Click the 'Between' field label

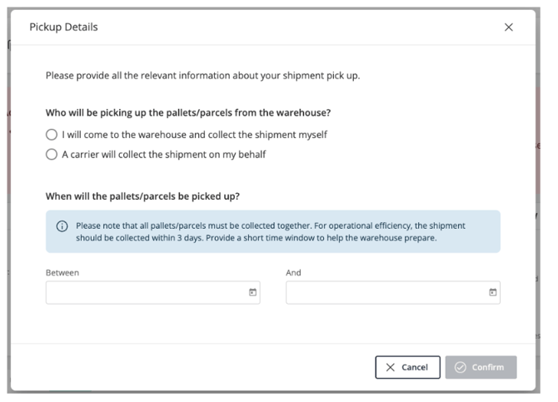click(x=62, y=272)
